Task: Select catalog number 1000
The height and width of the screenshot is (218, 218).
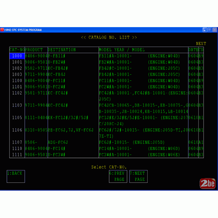Action: 17,56
